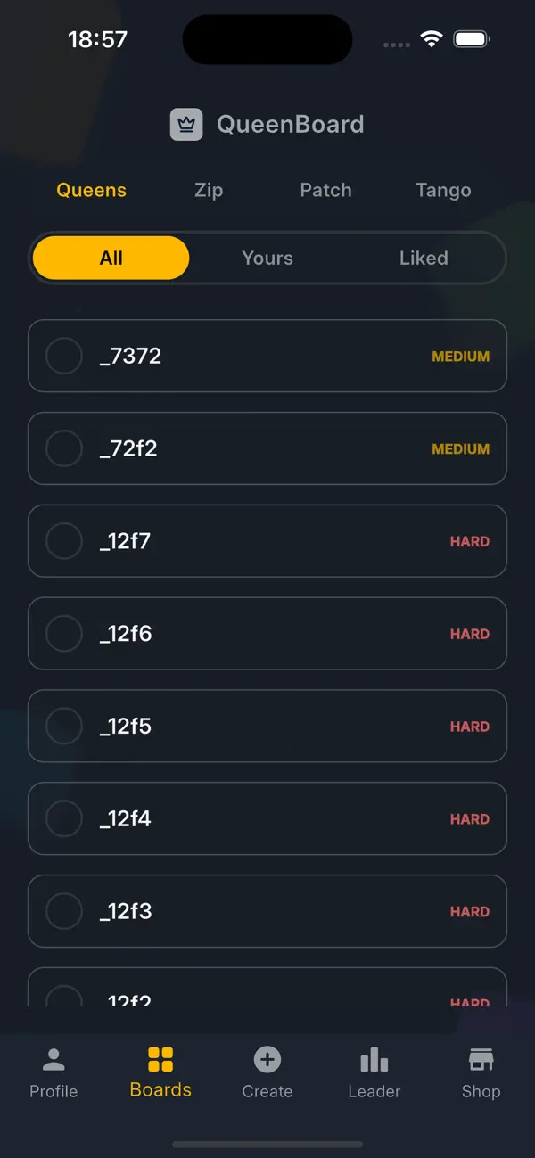Open the _12f4 hard board
This screenshot has height=1158, width=535.
tap(267, 818)
